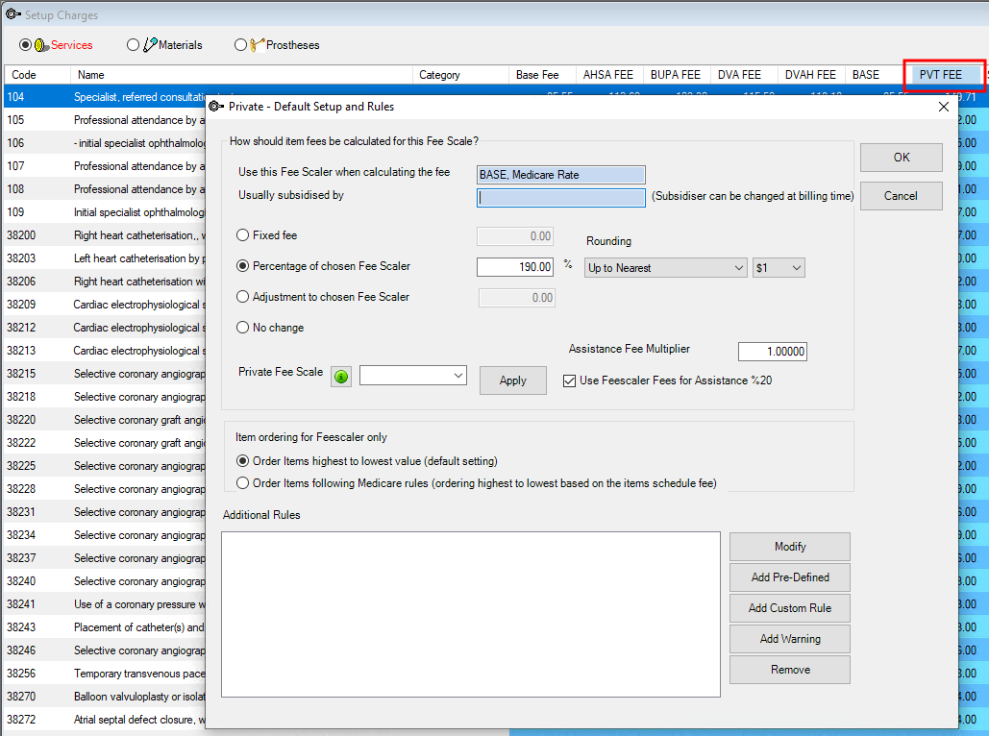
Task: Click the Cancel button
Action: (902, 195)
